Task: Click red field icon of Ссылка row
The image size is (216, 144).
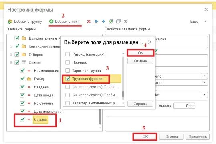Action: click(x=29, y=120)
